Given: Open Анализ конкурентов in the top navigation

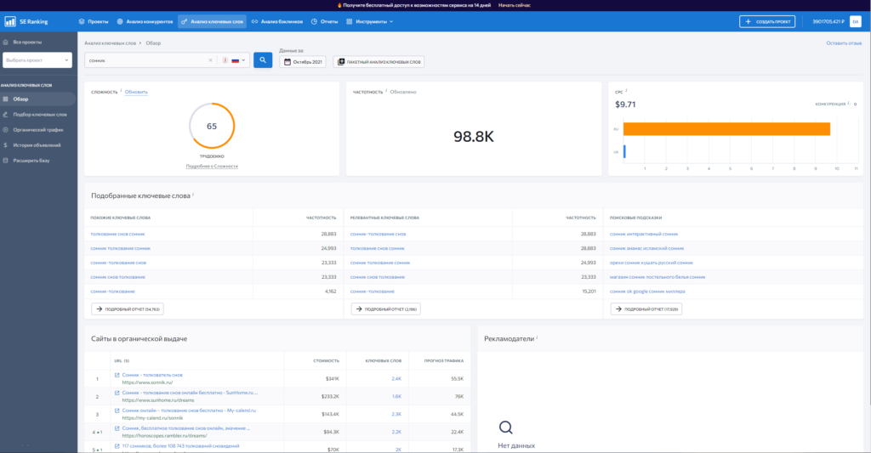Looking at the screenshot, I should (x=145, y=21).
